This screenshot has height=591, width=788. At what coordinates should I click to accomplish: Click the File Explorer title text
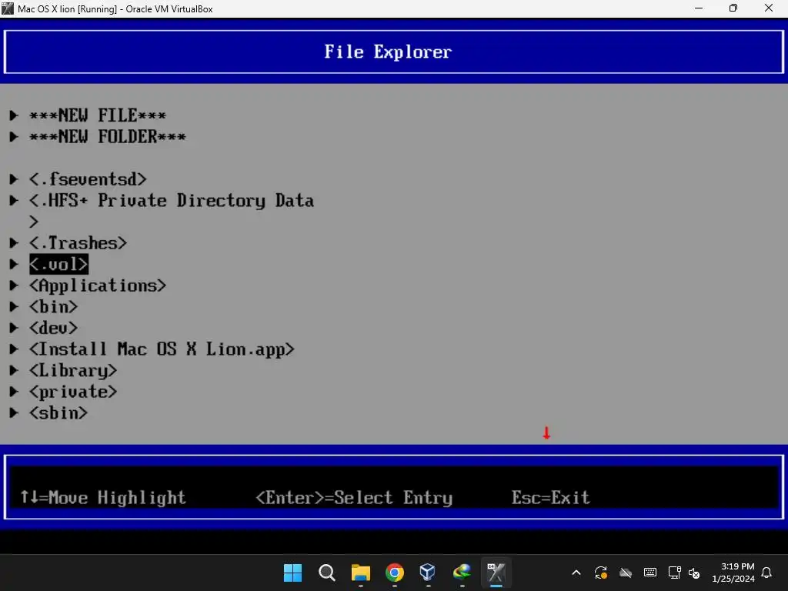pyautogui.click(x=388, y=52)
